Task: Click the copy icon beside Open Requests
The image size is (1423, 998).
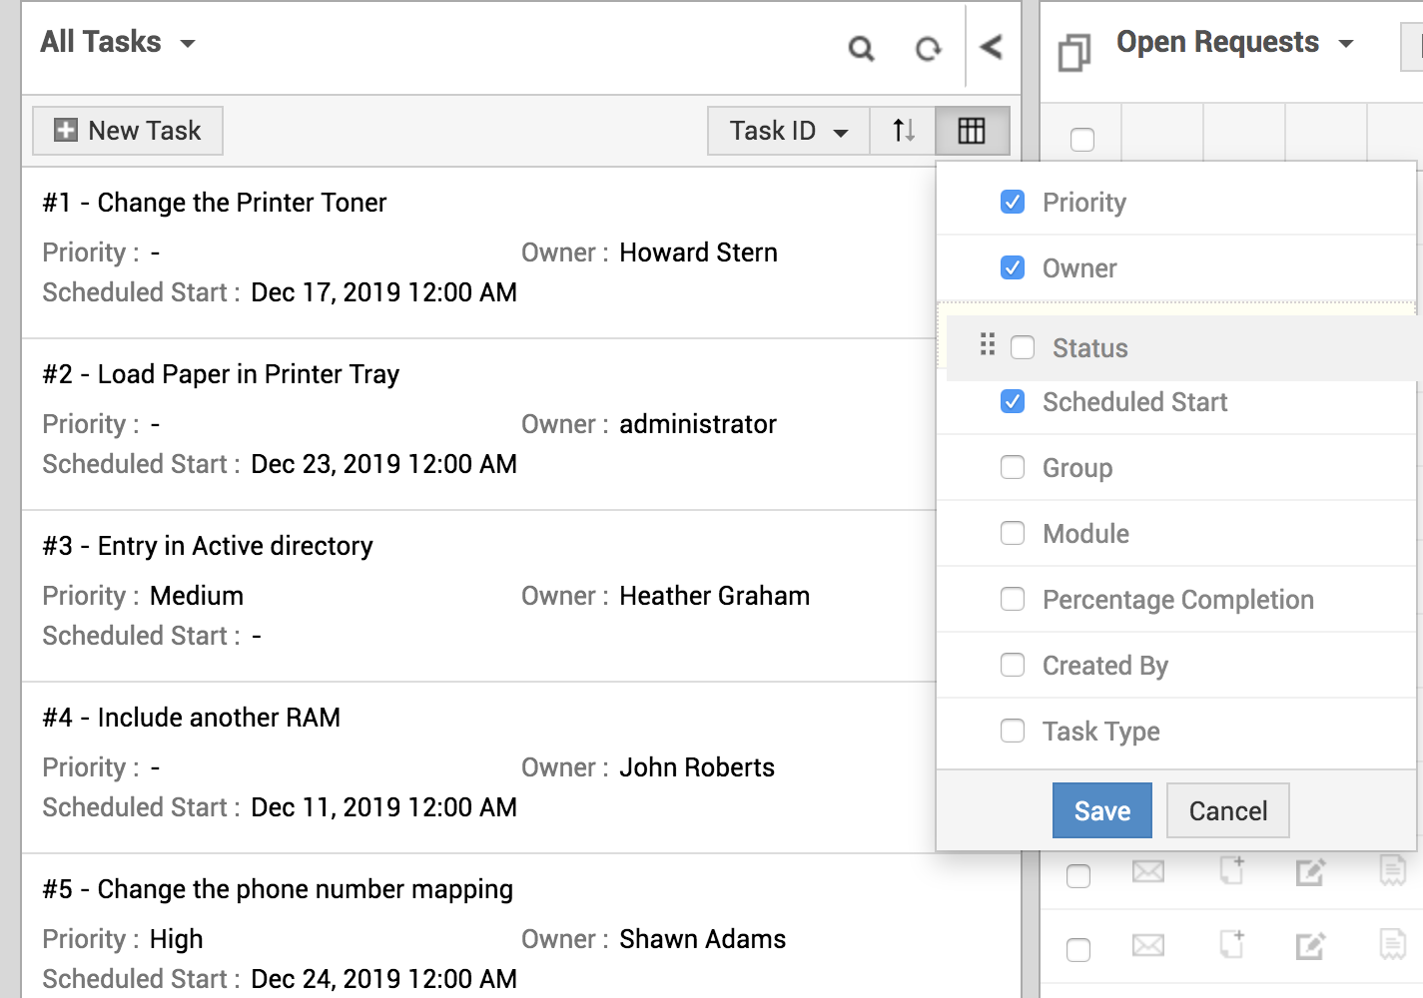Action: pyautogui.click(x=1074, y=53)
